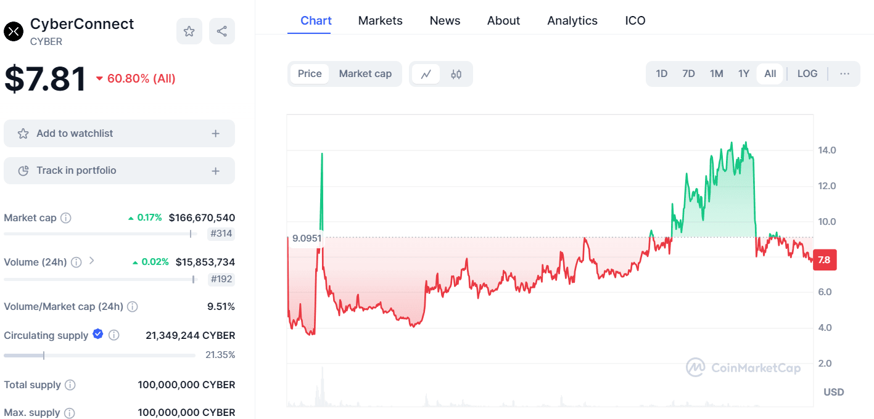Toggle chart to Price view
The width and height of the screenshot is (874, 419).
click(x=310, y=74)
